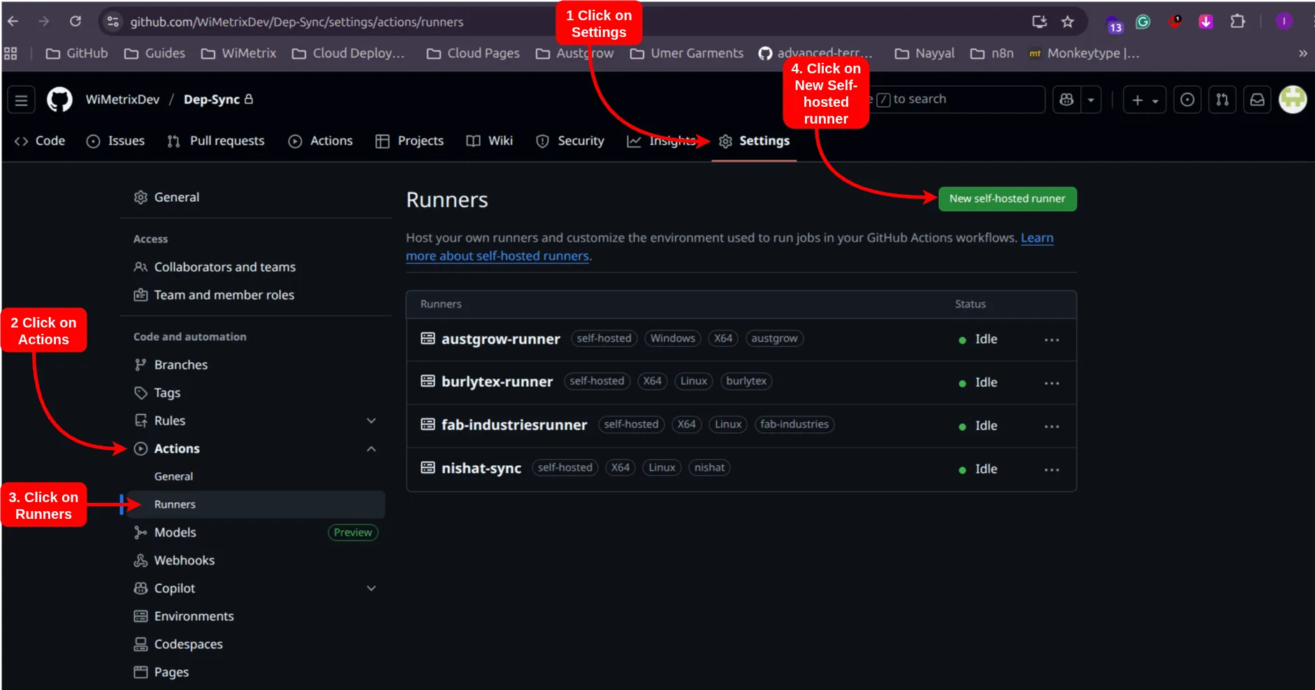Open the GitHub global navigation hamburger menu

pyautogui.click(x=20, y=99)
